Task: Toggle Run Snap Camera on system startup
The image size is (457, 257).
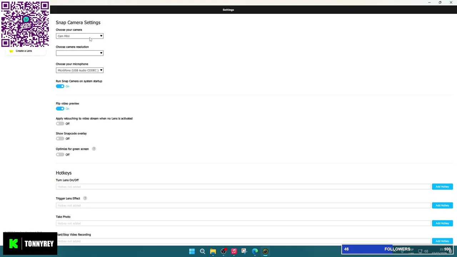Action: point(60,86)
